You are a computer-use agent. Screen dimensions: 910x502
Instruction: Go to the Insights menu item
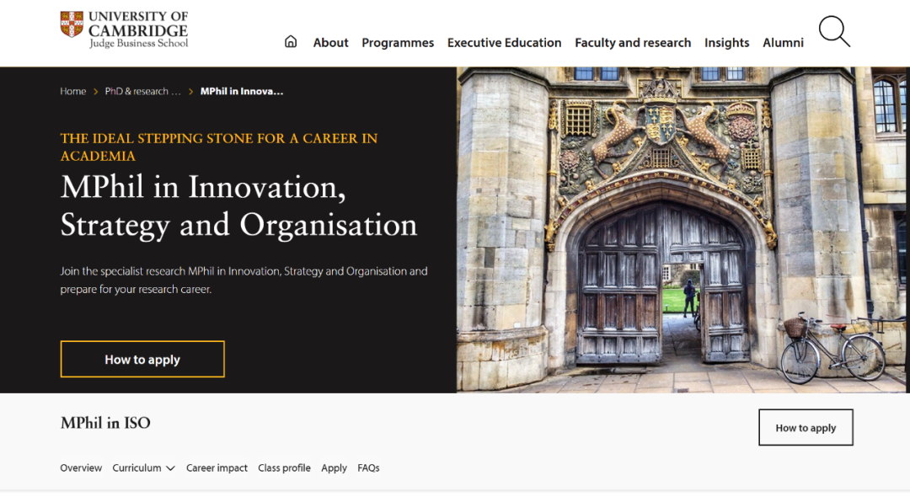[x=726, y=43]
